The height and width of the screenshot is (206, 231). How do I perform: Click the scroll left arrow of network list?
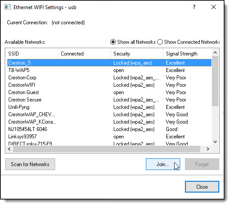point(9,149)
